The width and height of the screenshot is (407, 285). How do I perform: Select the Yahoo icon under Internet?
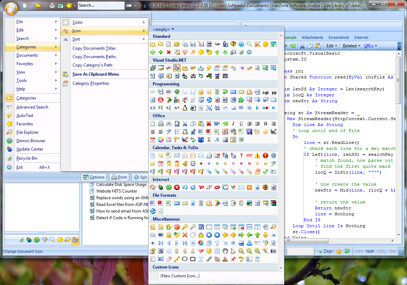click(x=201, y=187)
